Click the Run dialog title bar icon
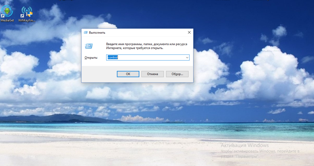This screenshot has width=314, height=166. coord(86,32)
